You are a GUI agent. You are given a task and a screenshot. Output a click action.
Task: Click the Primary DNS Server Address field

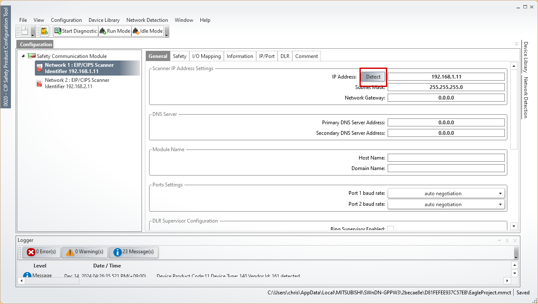[x=446, y=123]
